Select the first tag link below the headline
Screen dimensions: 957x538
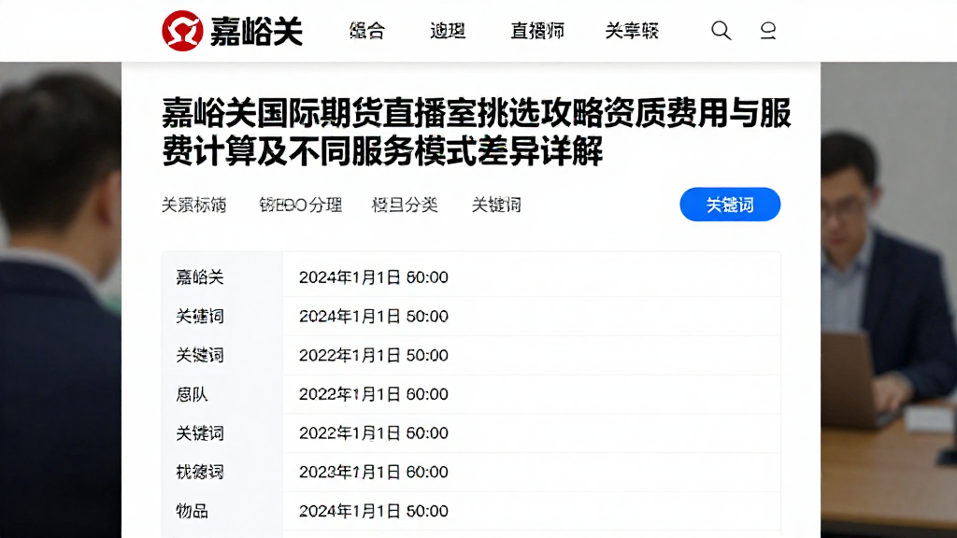193,205
